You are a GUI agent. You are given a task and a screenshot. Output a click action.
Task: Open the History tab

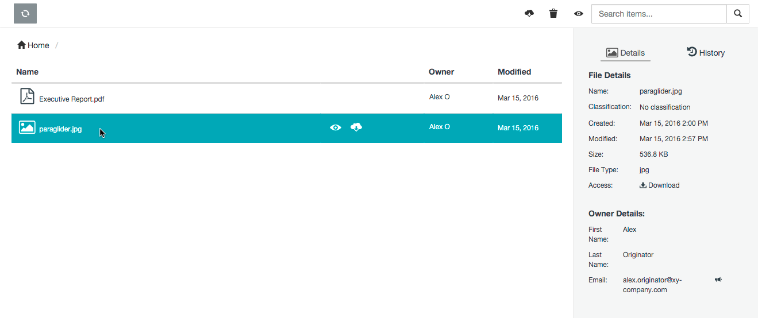tap(706, 53)
